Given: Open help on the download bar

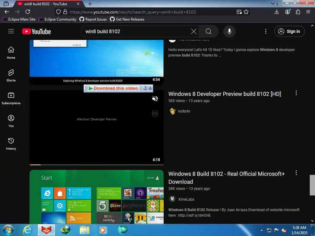Looking at the screenshot, I should click(x=145, y=88).
